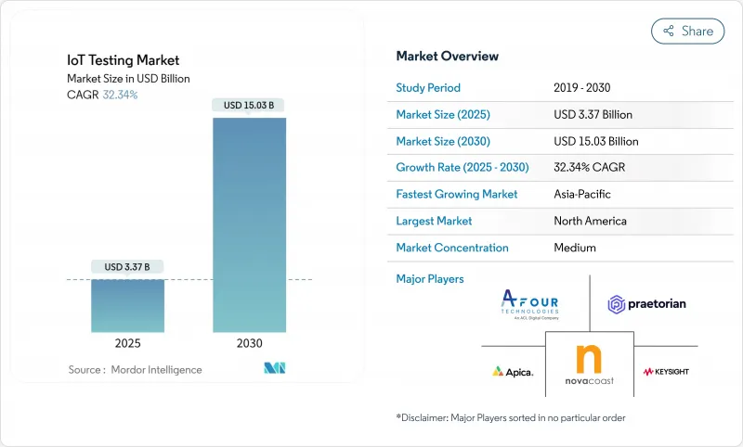Click the 32.34% CAGR value in chart header
Viewport: 743px width, 447px height.
point(119,95)
